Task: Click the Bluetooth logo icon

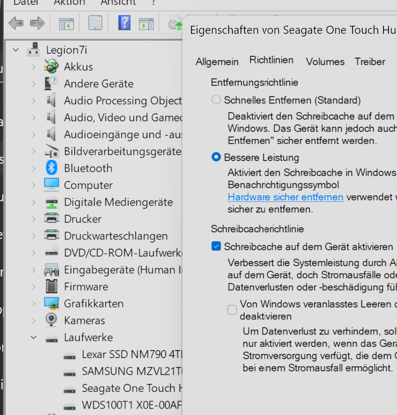Action: click(x=52, y=168)
